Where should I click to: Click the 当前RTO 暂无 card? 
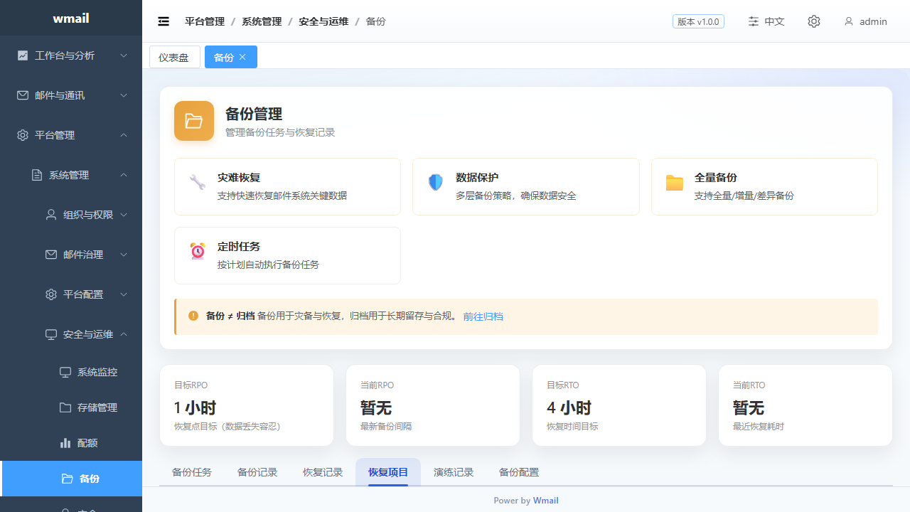805,405
